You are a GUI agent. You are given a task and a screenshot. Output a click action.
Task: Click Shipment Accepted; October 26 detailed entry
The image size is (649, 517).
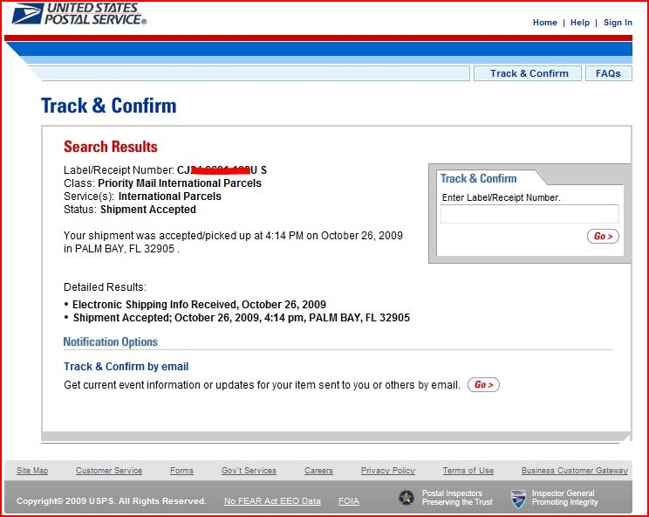242,318
